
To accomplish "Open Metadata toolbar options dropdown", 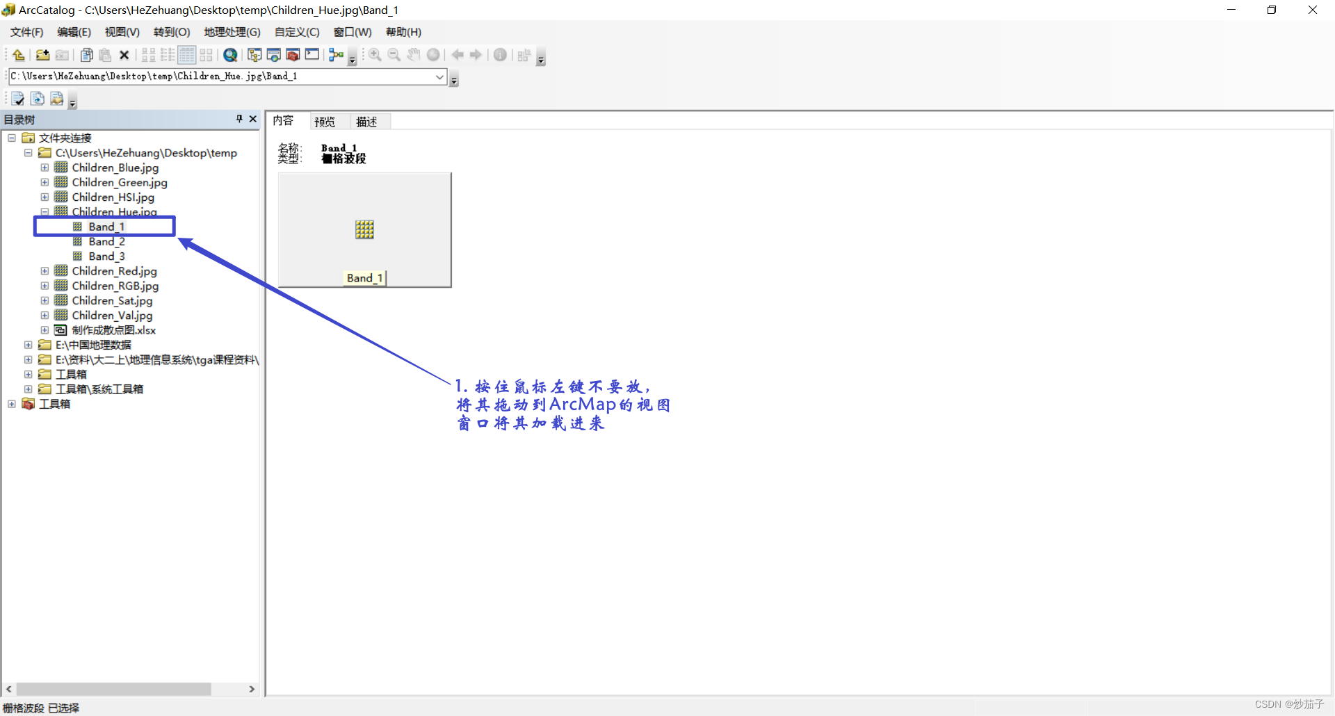I will tap(72, 102).
